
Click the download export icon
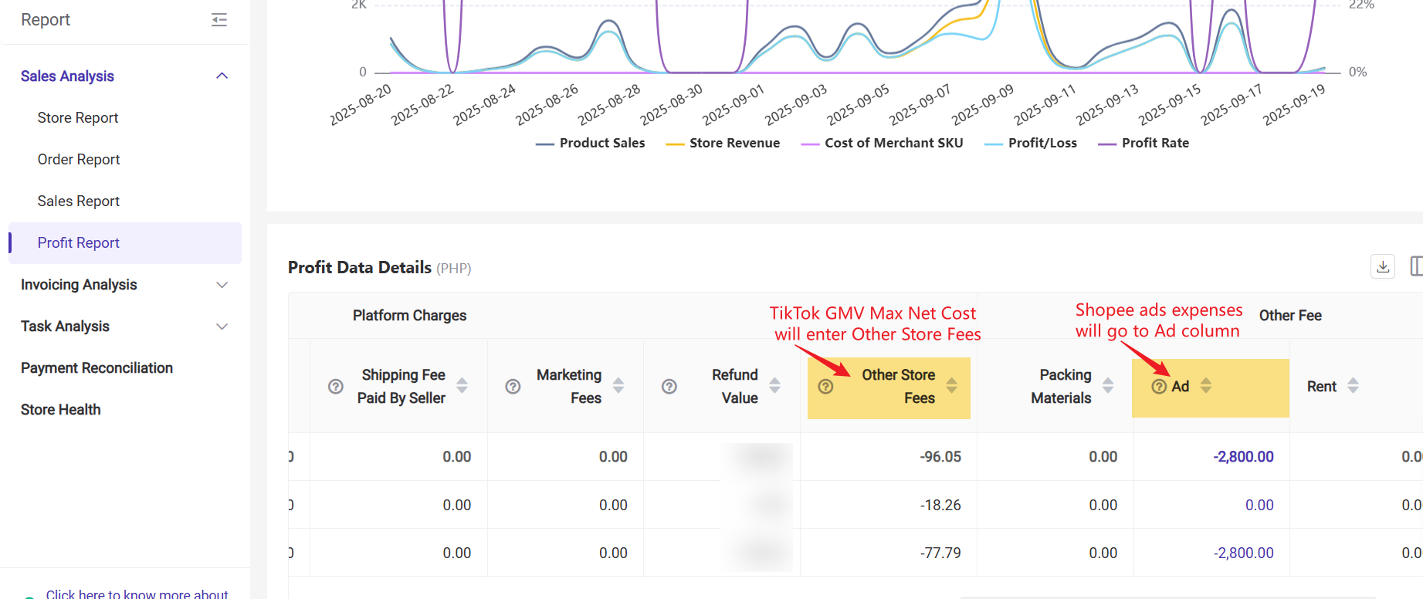[x=1382, y=266]
